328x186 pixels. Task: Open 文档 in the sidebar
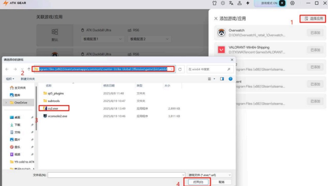pyautogui.click(x=15, y=132)
